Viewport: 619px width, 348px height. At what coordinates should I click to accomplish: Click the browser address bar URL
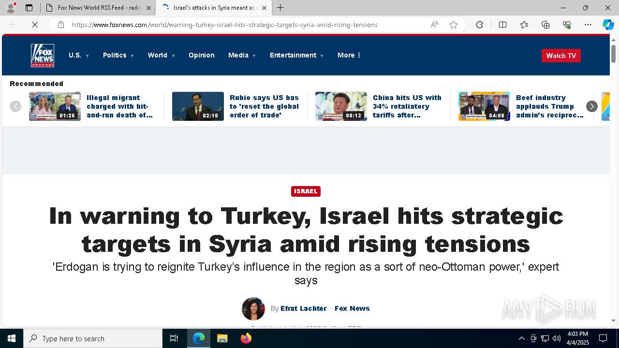[225, 25]
